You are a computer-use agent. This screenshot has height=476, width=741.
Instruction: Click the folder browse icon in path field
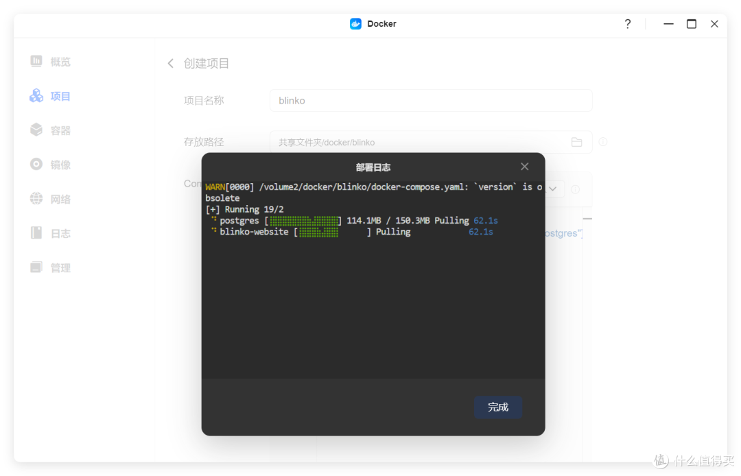click(576, 142)
